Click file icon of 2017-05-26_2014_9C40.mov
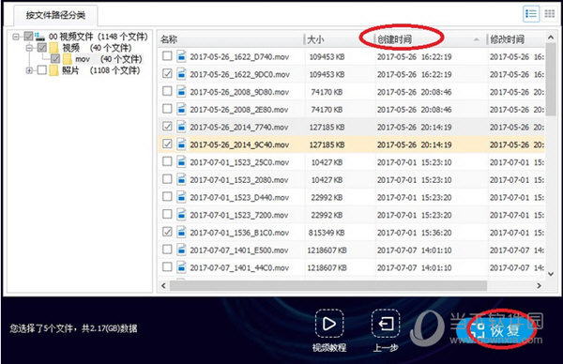Viewport: 563px width, 364px height. (182, 144)
